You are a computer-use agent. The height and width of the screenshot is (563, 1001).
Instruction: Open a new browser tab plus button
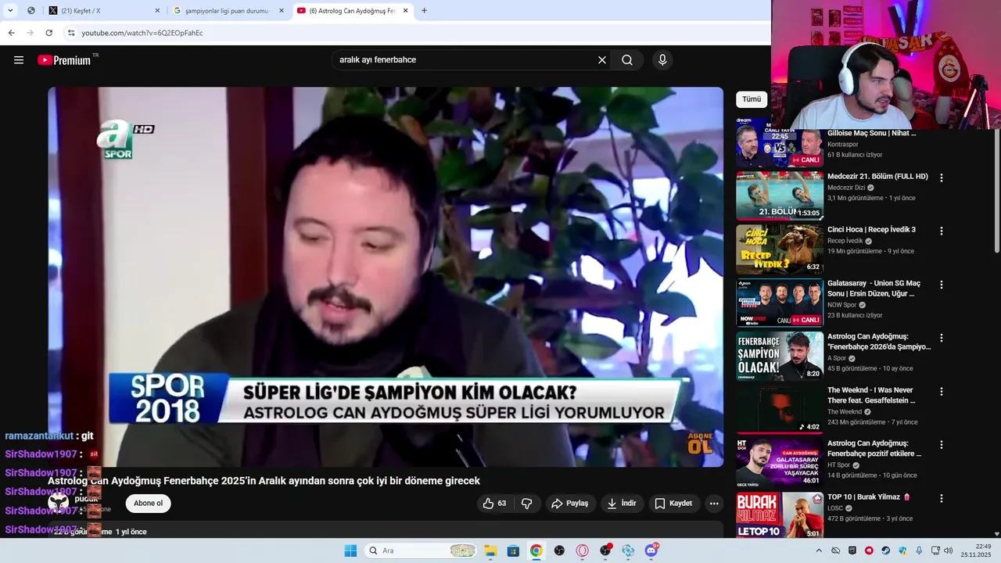(424, 11)
